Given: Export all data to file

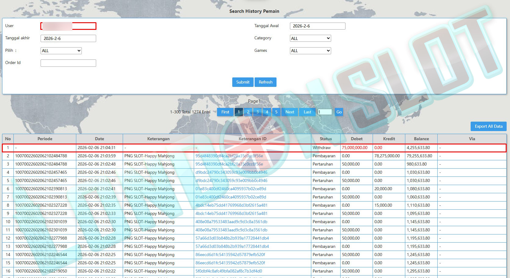Looking at the screenshot, I should (x=488, y=126).
